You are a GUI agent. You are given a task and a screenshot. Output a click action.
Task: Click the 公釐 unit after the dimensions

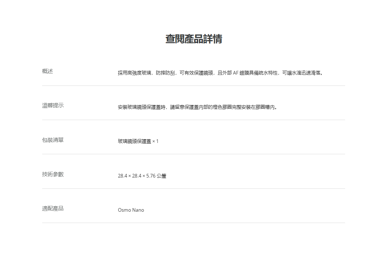161,176
